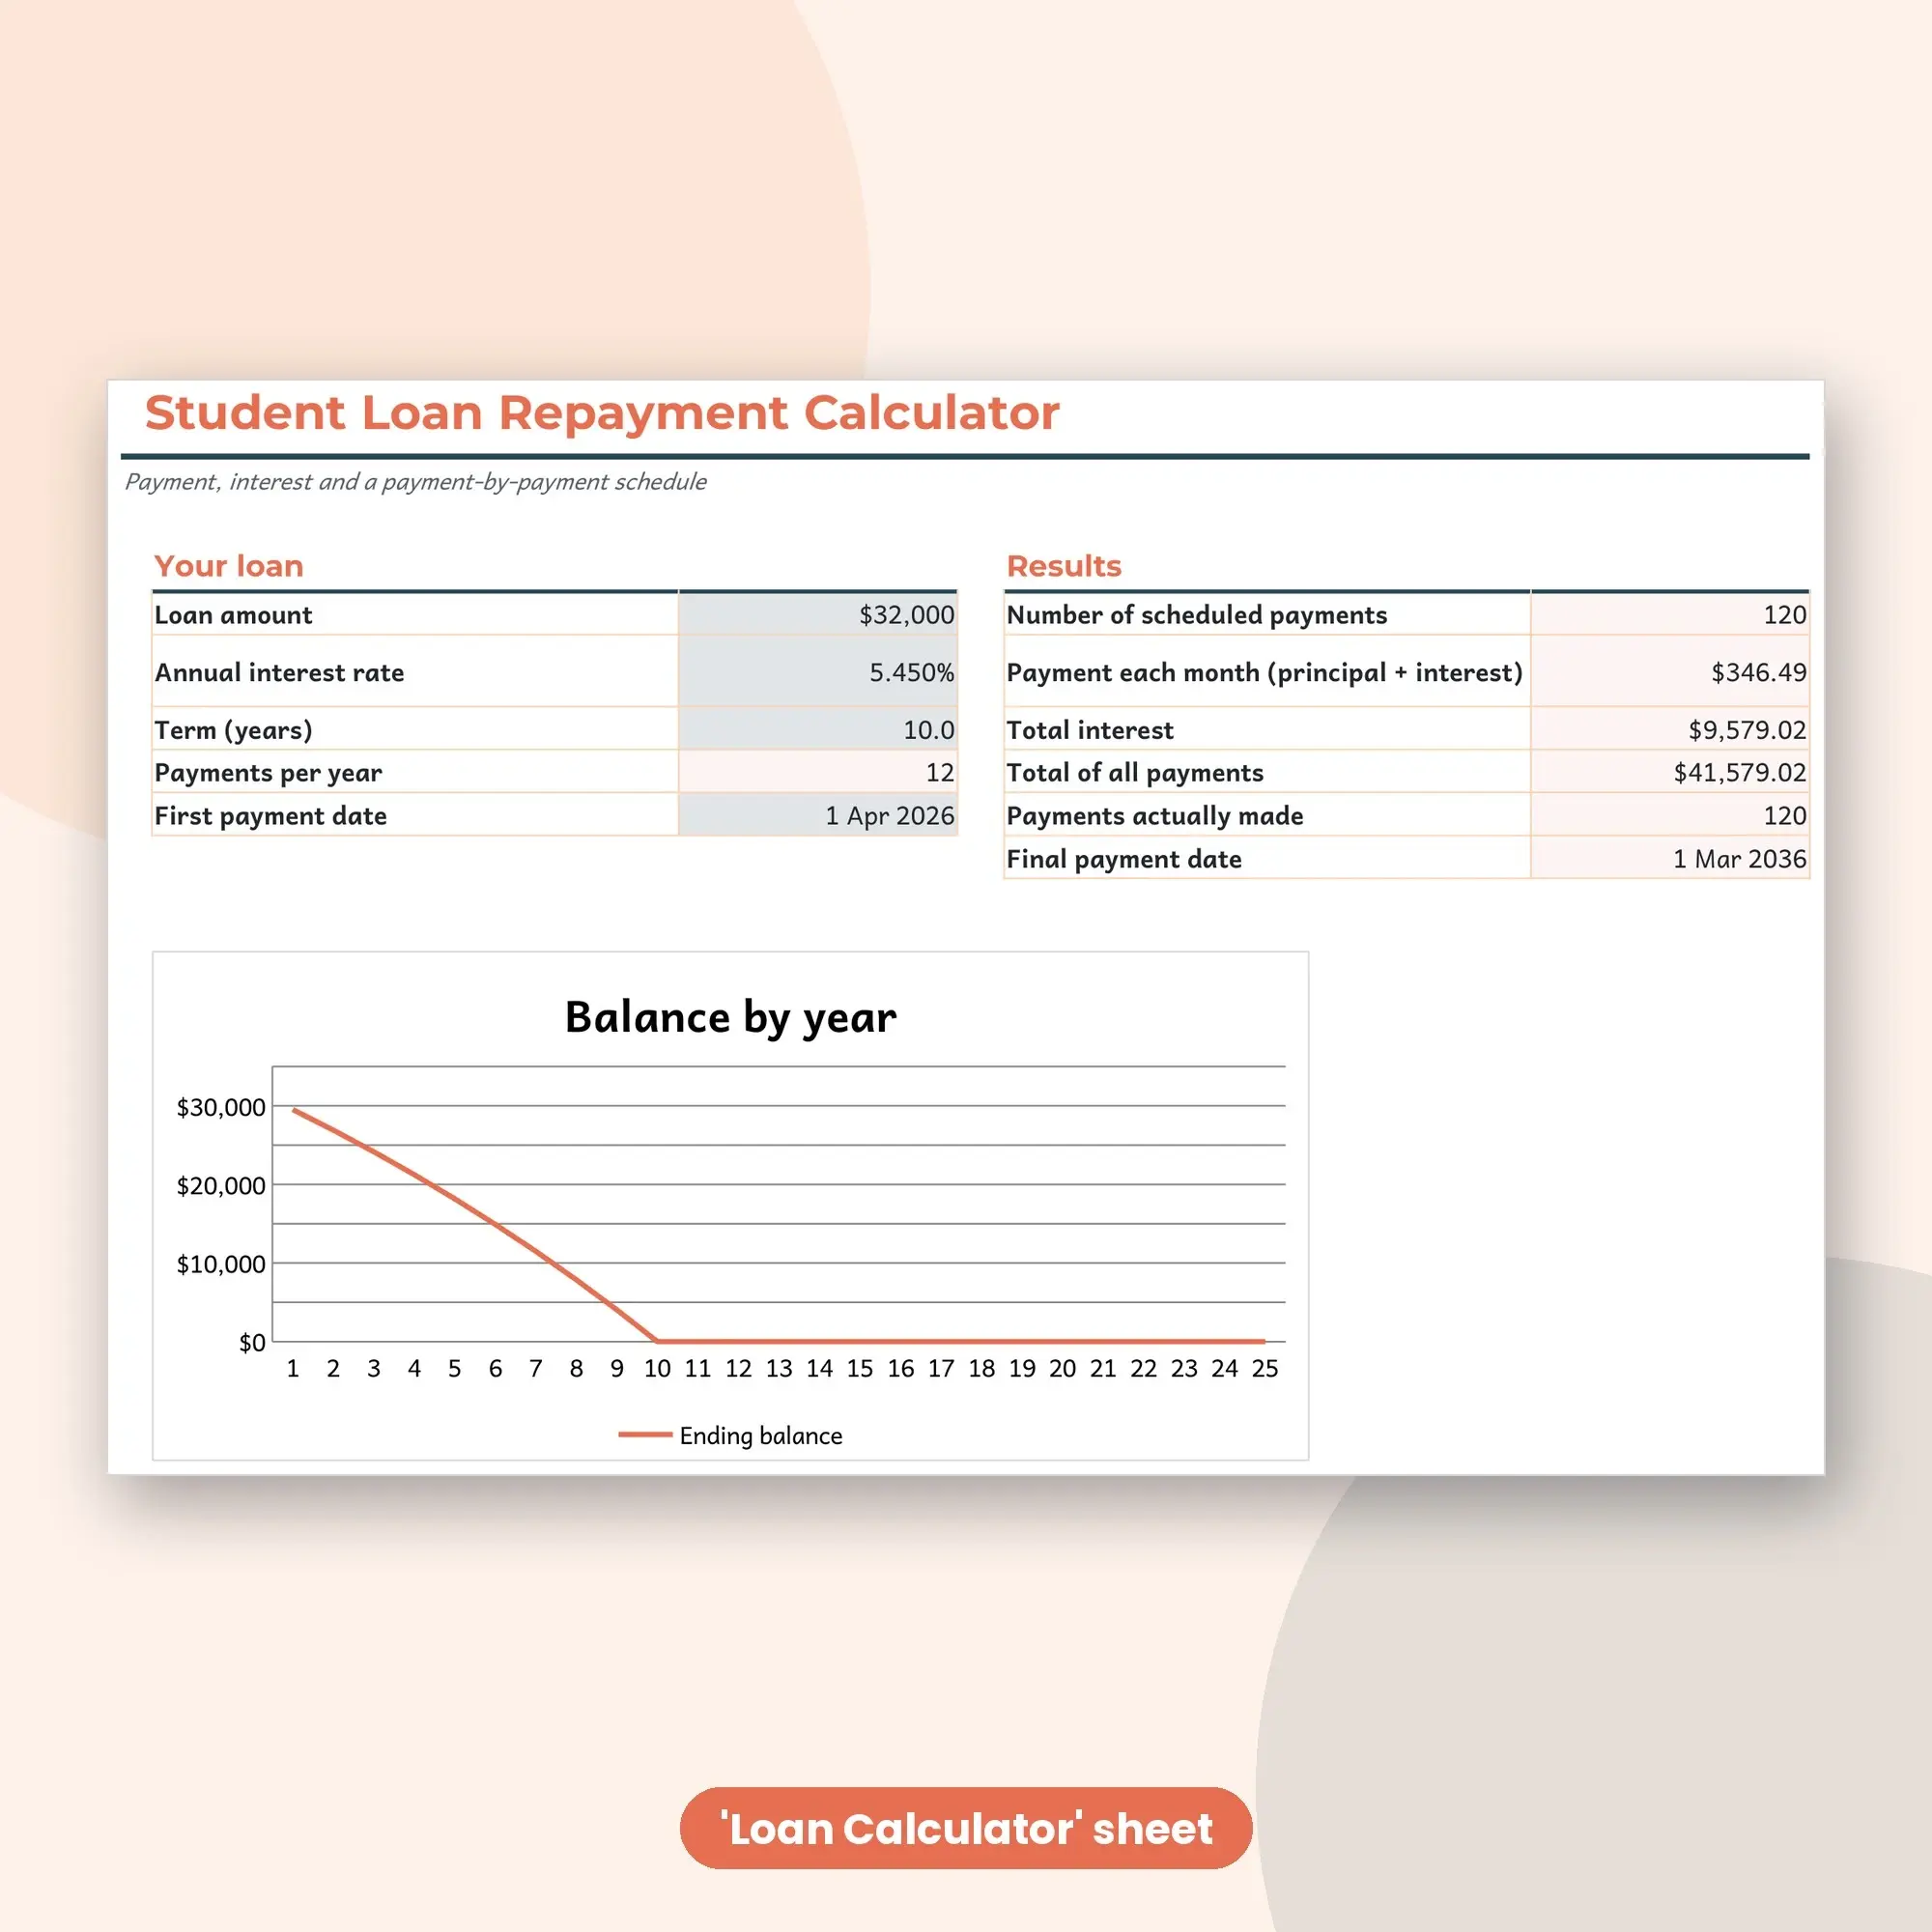Viewport: 1932px width, 1932px height.
Task: Click year 1 on the chart x-axis
Action: point(293,1368)
